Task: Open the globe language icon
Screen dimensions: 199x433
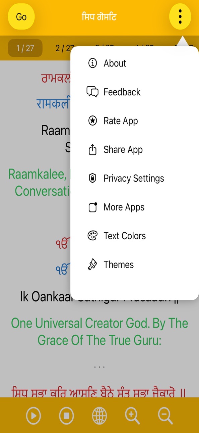Action: click(x=99, y=416)
